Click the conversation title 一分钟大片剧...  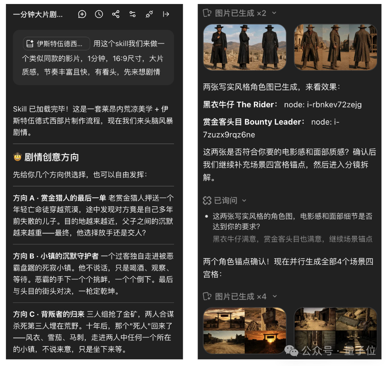pos(38,14)
